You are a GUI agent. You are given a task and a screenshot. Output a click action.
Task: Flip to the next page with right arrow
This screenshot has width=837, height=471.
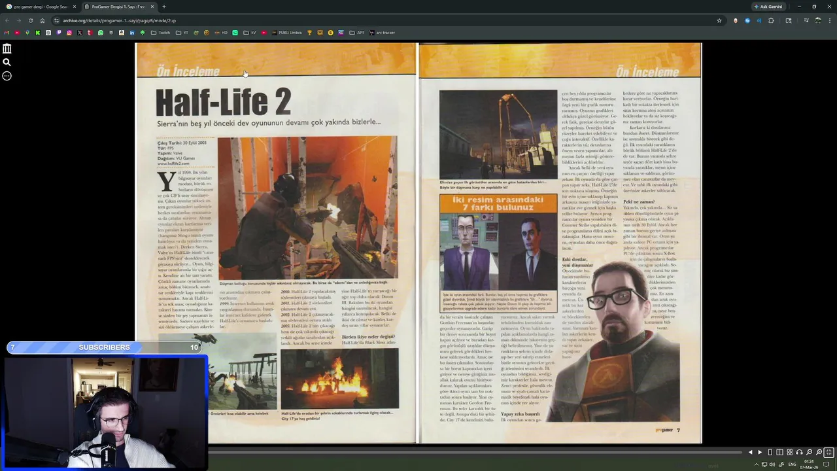coord(760,452)
